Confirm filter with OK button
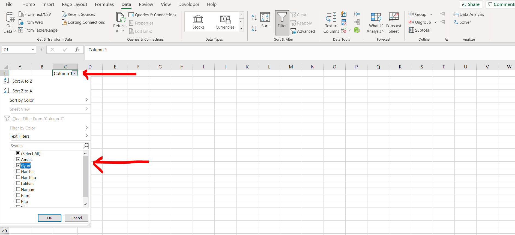The width and height of the screenshot is (515, 235). pos(50,218)
